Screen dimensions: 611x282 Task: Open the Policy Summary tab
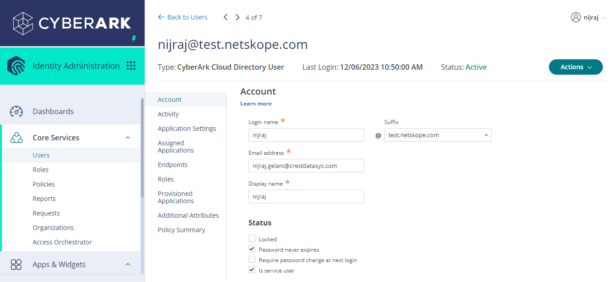tap(181, 230)
